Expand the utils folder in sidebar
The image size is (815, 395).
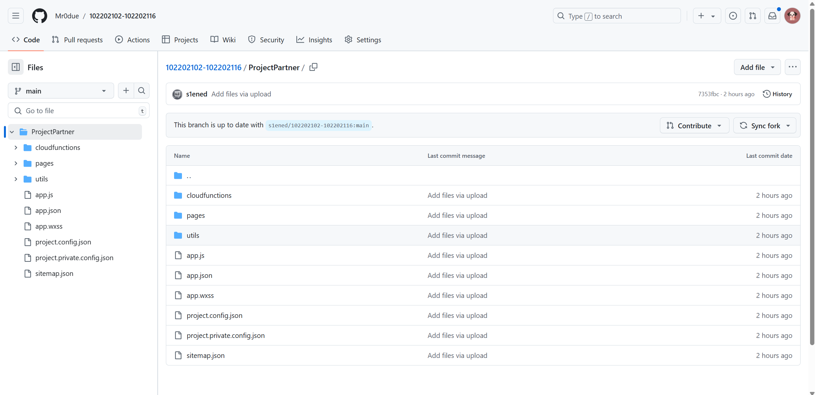[x=16, y=179]
